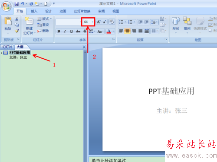The height and width of the screenshot is (162, 217).
Task: Open the columns button
Action: point(155,31)
